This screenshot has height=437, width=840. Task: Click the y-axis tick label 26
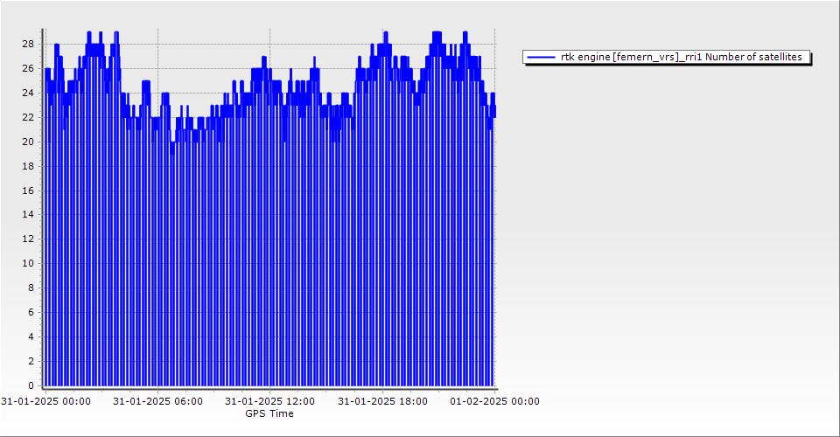click(28, 68)
